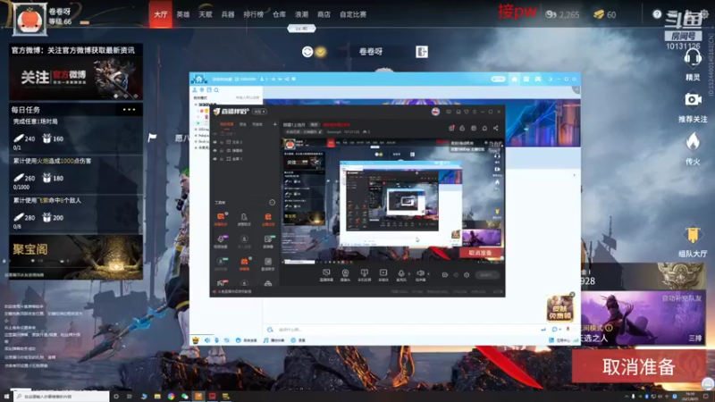Close the game ad popup in chat window
Image resolution: width=715 pixels, height=402 pixels.
572,295
